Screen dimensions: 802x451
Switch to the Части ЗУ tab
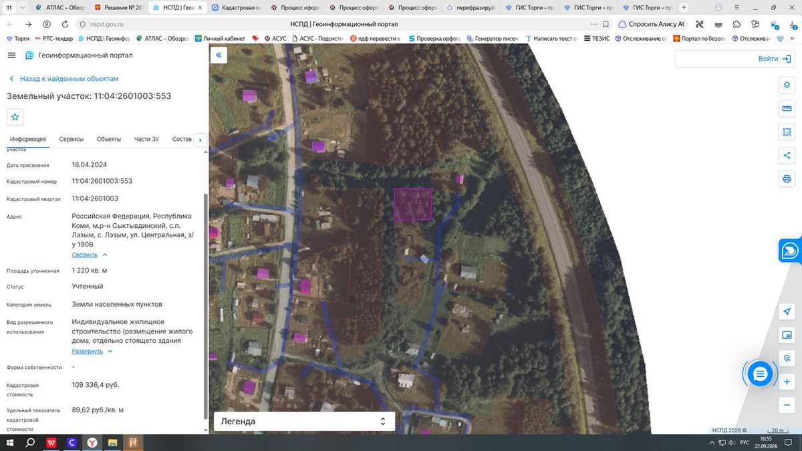pos(146,139)
